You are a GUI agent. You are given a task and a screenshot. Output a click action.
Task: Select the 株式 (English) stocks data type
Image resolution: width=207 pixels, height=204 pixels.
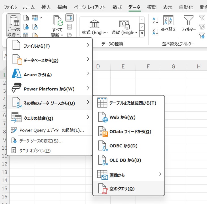(95, 27)
